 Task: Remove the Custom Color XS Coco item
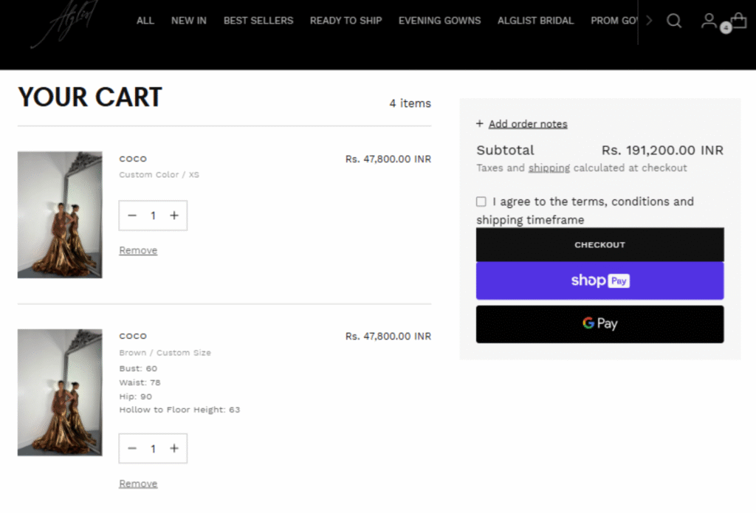click(138, 251)
